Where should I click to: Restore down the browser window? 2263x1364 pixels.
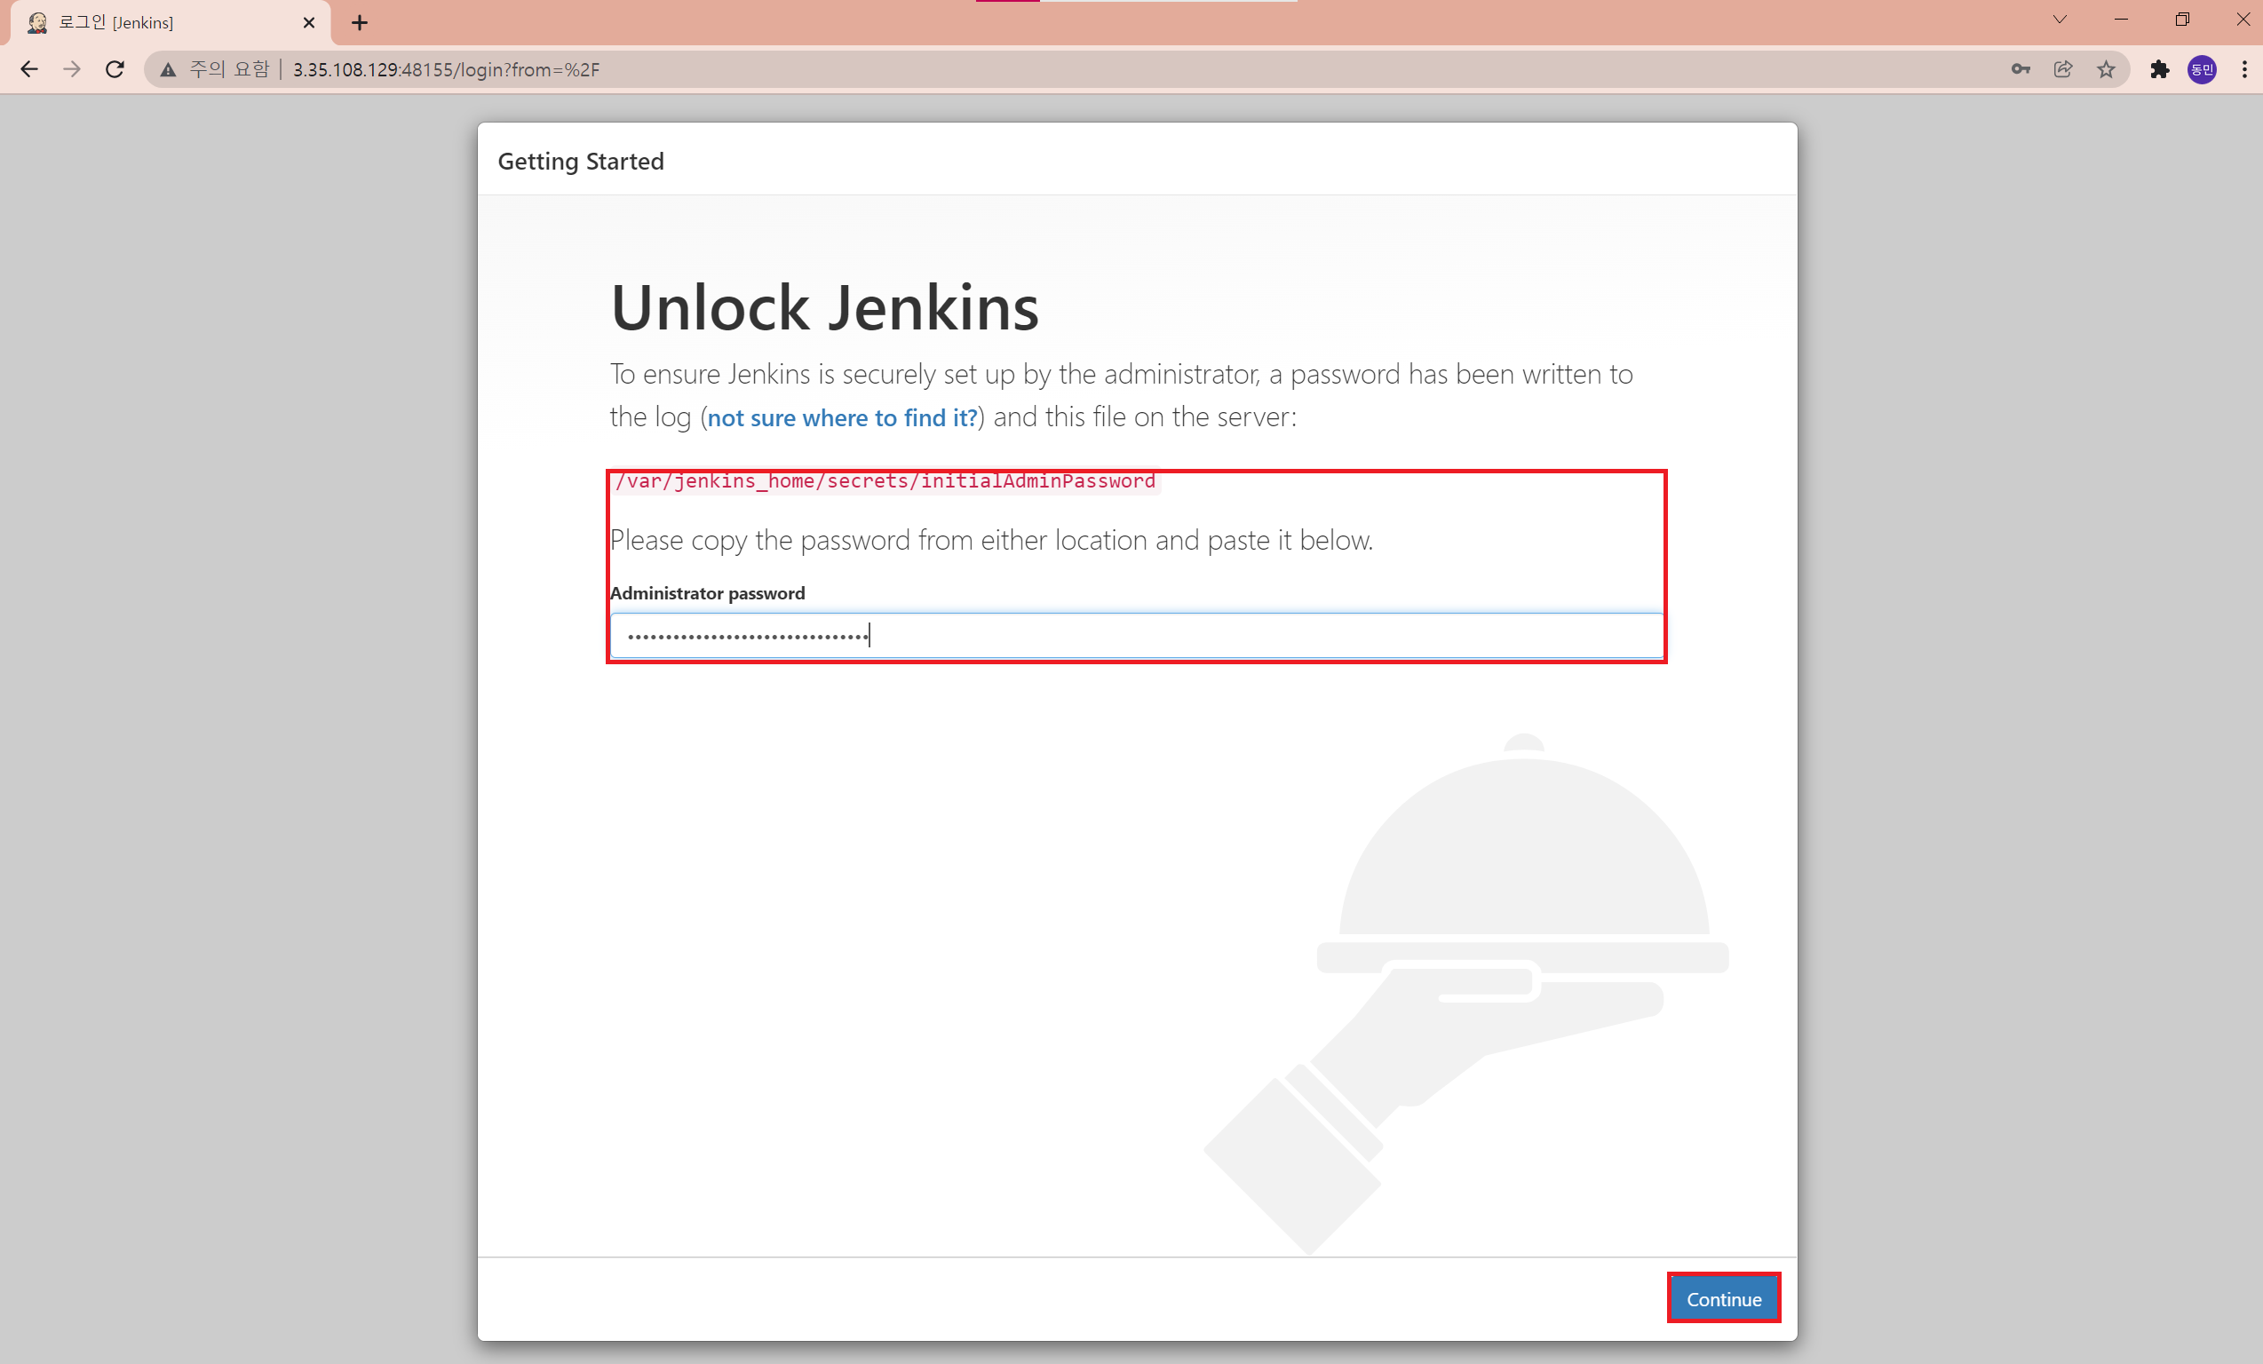pyautogui.click(x=2182, y=20)
